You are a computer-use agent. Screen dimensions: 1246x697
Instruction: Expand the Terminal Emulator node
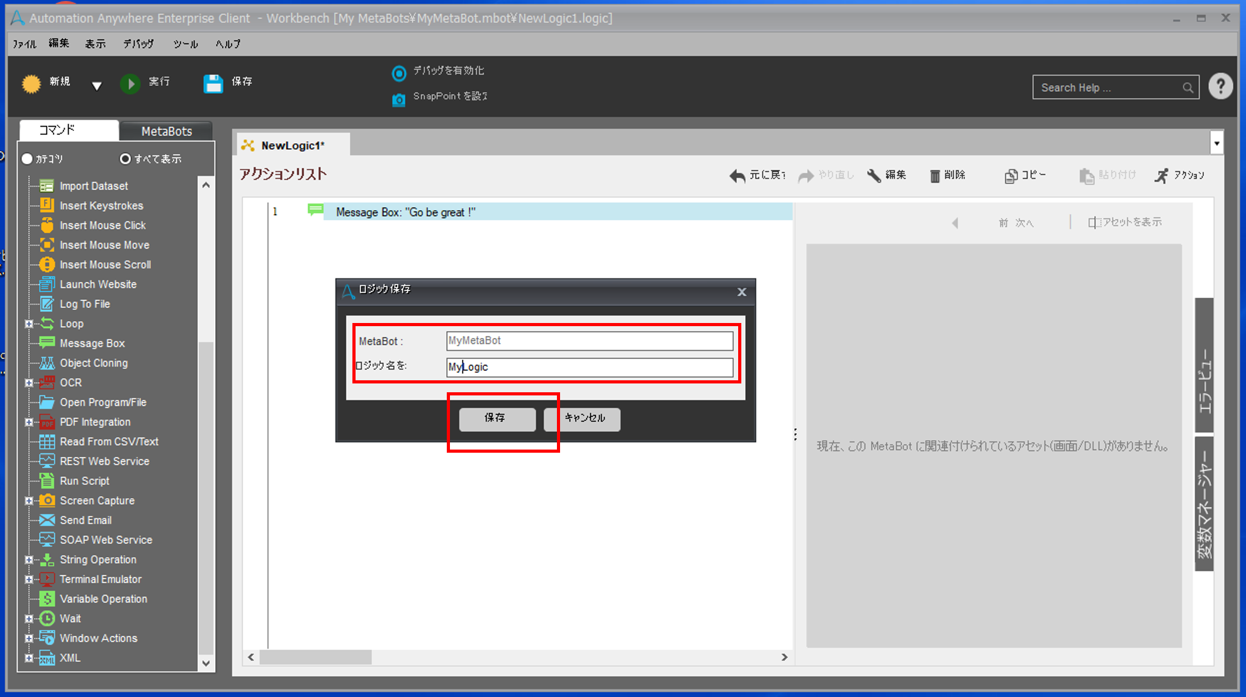(28, 579)
